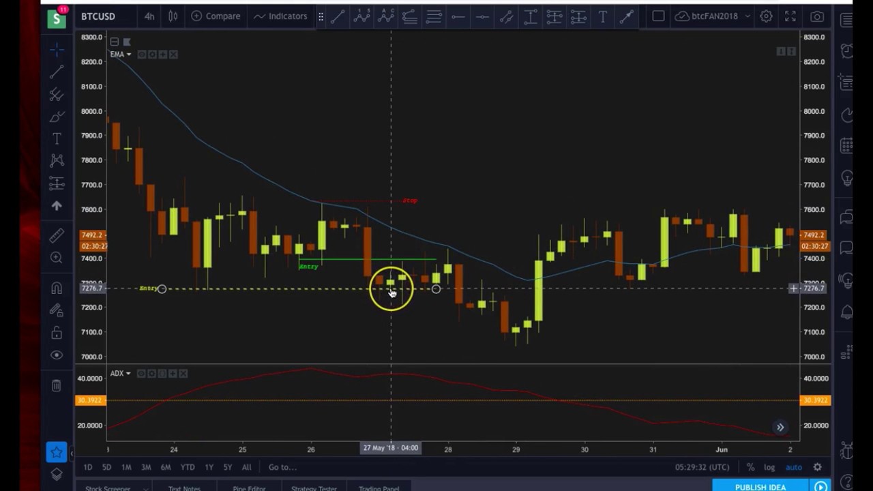Jump to latest bar with double-arrow button
This screenshot has height=491, width=873.
[780, 428]
